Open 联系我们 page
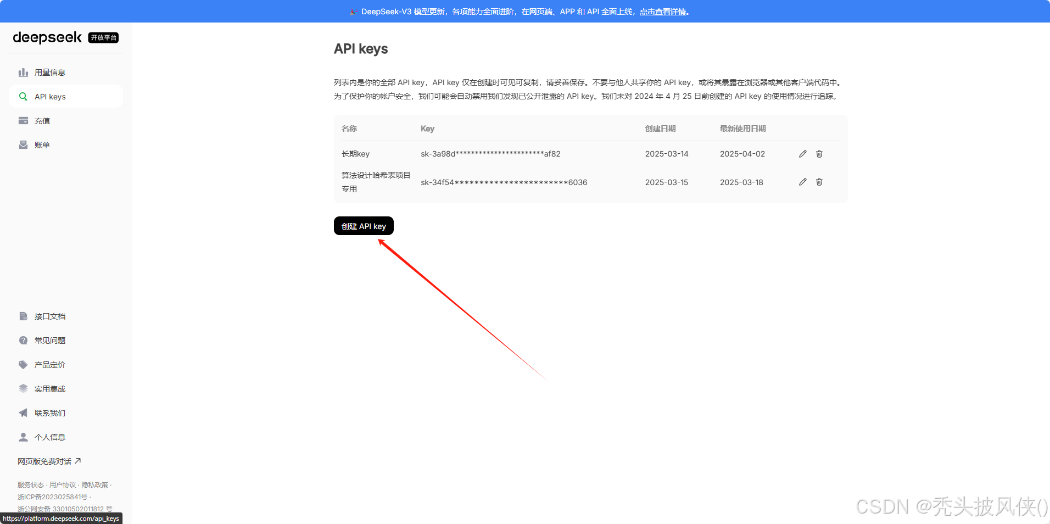 (66, 413)
